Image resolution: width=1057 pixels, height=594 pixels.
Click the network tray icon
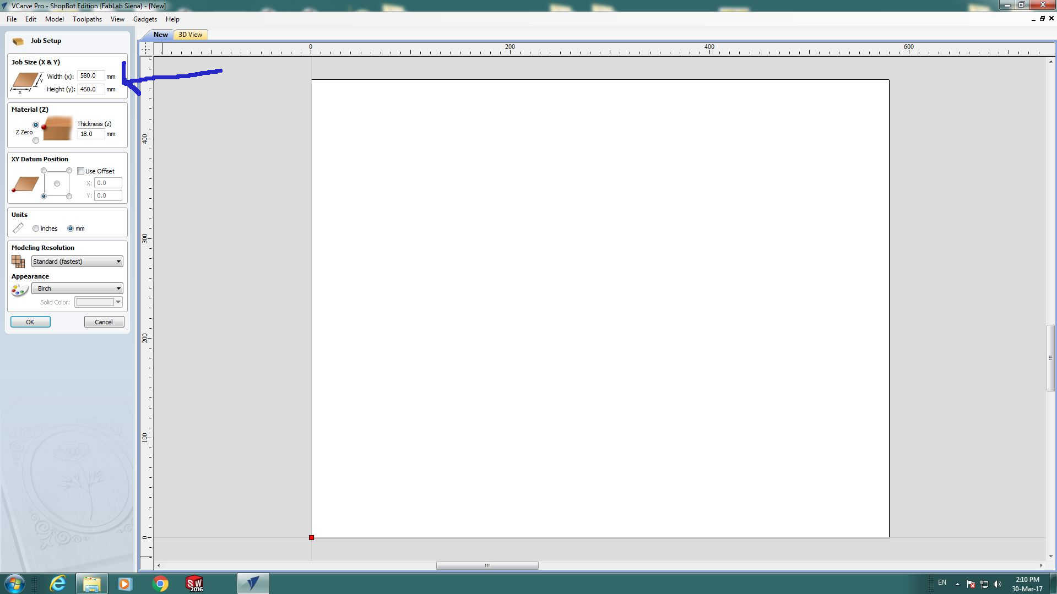tap(984, 584)
